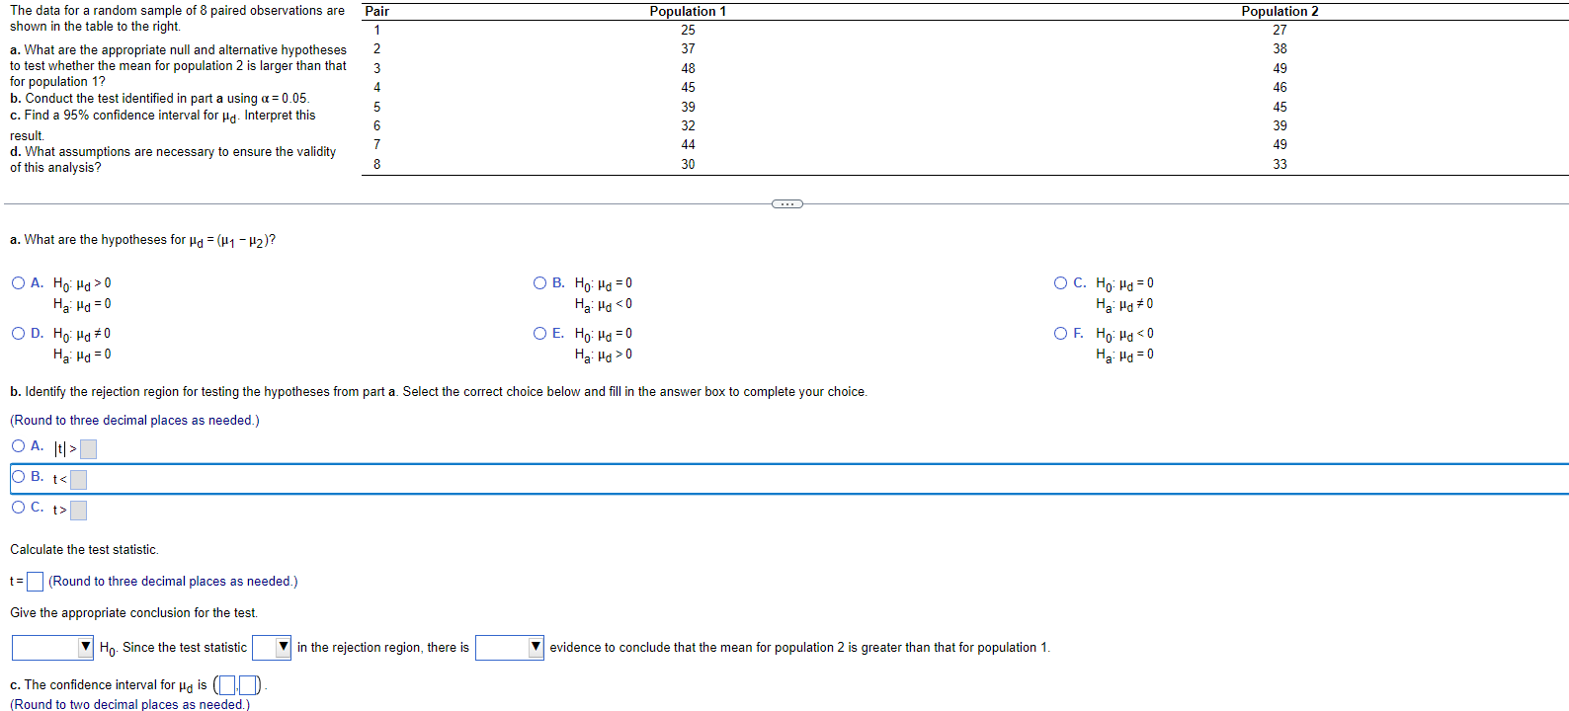Click Population 1 value 44 in pair 7
Screen dimensions: 1569x711
point(688,144)
